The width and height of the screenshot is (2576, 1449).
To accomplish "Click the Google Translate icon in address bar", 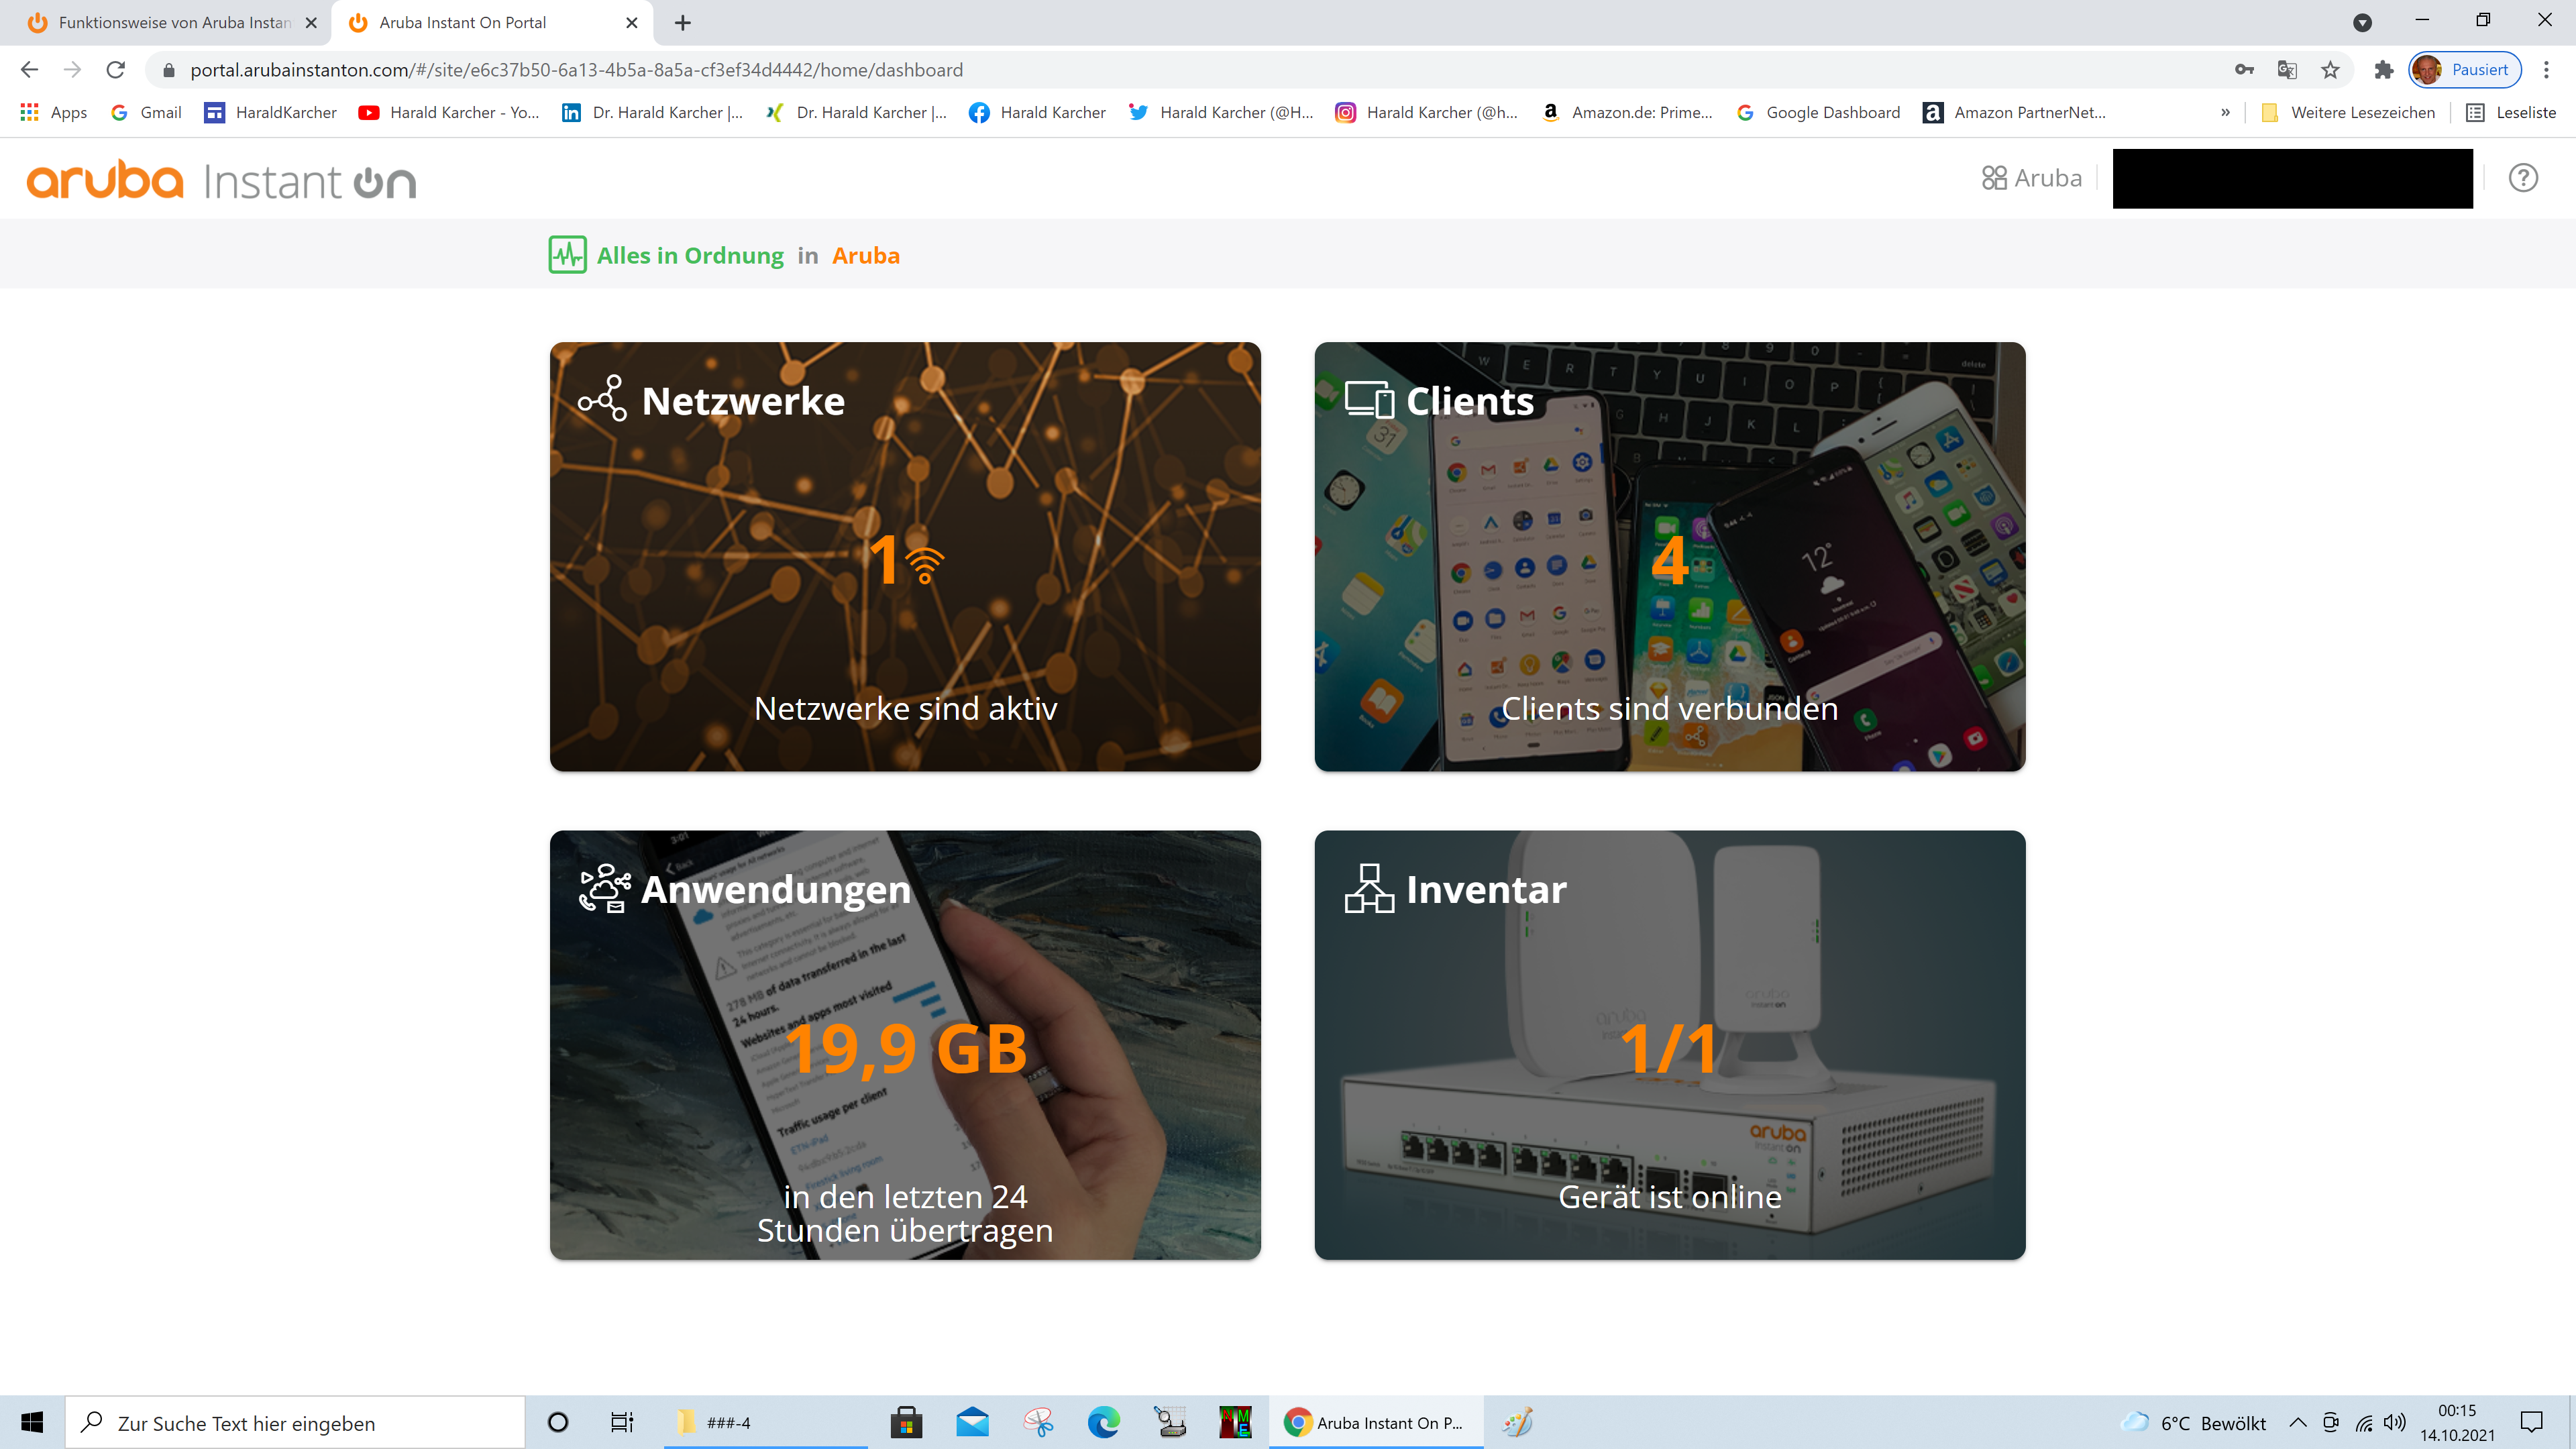I will coord(2286,70).
